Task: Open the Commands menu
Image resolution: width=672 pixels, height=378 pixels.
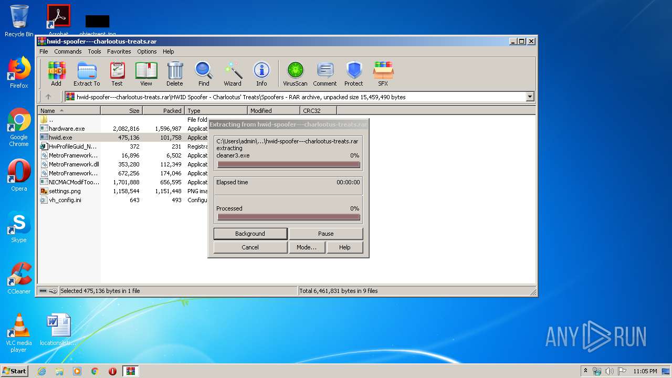Action: 68,51
